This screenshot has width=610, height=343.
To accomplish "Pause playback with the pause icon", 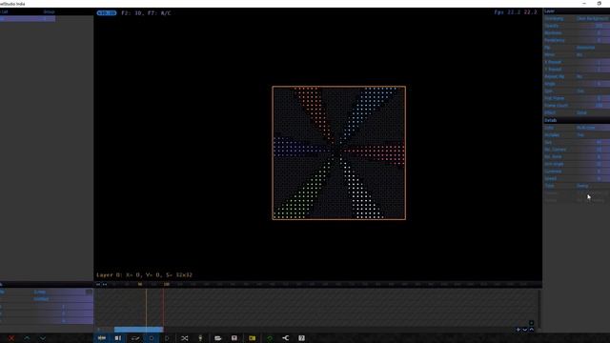I will point(118,338).
